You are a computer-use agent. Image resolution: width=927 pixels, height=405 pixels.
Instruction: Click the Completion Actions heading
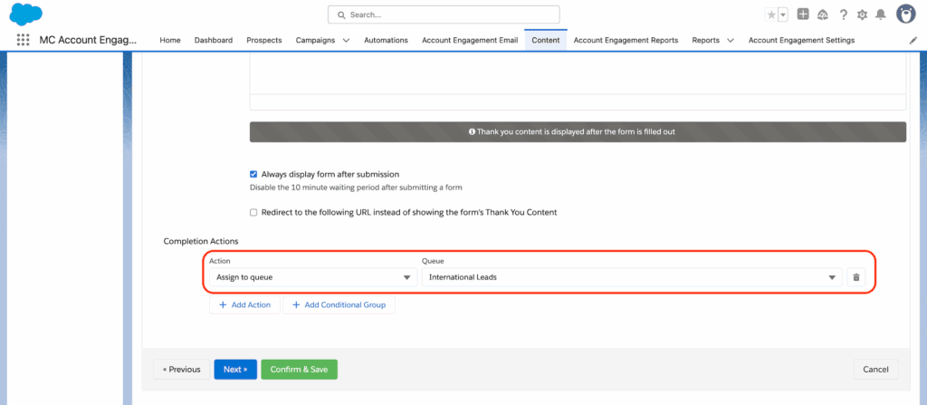tap(201, 241)
